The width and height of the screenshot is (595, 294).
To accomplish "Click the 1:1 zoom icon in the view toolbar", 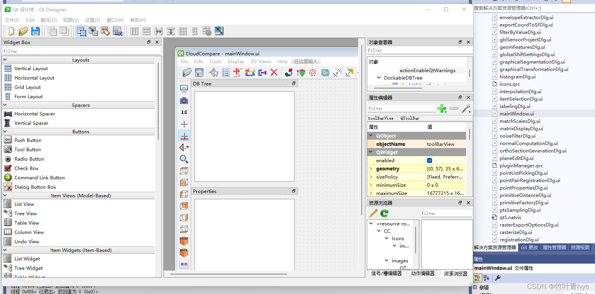I will pos(184,112).
